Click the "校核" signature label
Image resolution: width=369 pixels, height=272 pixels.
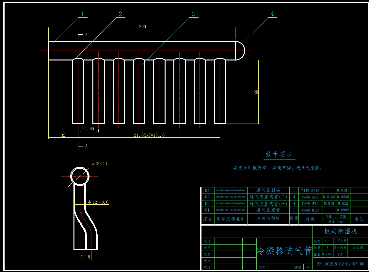tap(207, 254)
